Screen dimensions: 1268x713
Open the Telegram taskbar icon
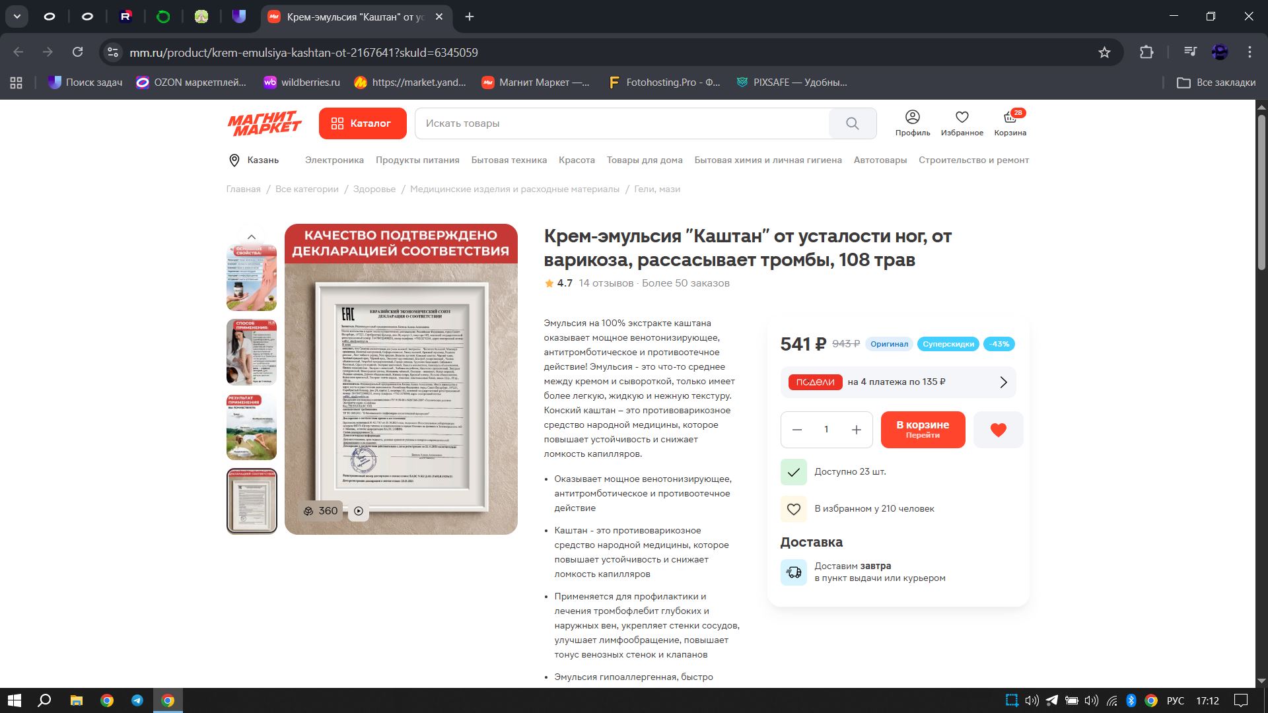click(137, 700)
